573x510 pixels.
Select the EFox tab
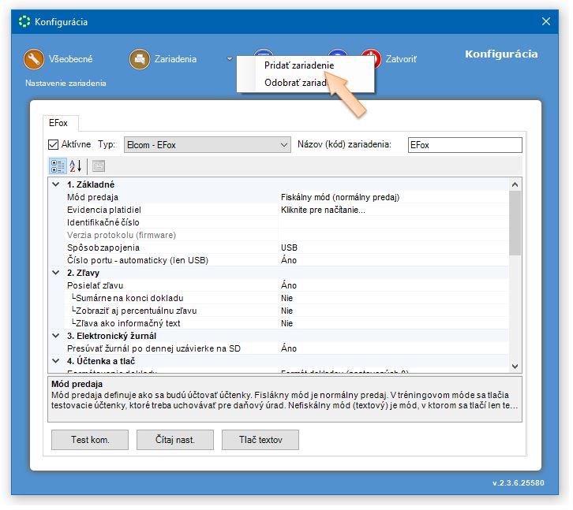click(59, 124)
